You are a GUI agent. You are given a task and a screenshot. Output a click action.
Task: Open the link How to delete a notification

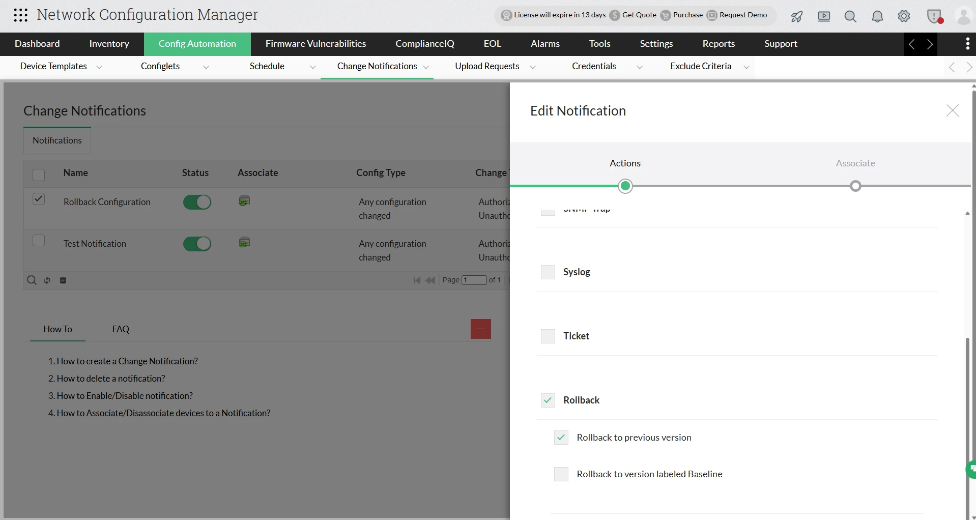[111, 378]
